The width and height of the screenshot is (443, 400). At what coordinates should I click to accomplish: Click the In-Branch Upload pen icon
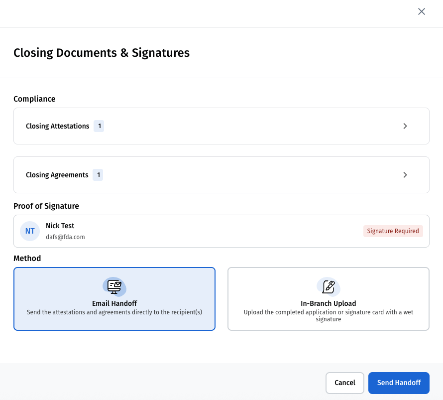[329, 286]
